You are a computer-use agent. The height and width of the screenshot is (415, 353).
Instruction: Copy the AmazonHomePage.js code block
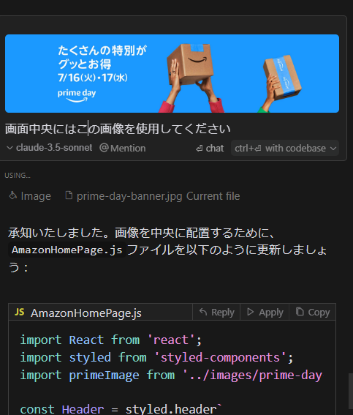coord(313,312)
